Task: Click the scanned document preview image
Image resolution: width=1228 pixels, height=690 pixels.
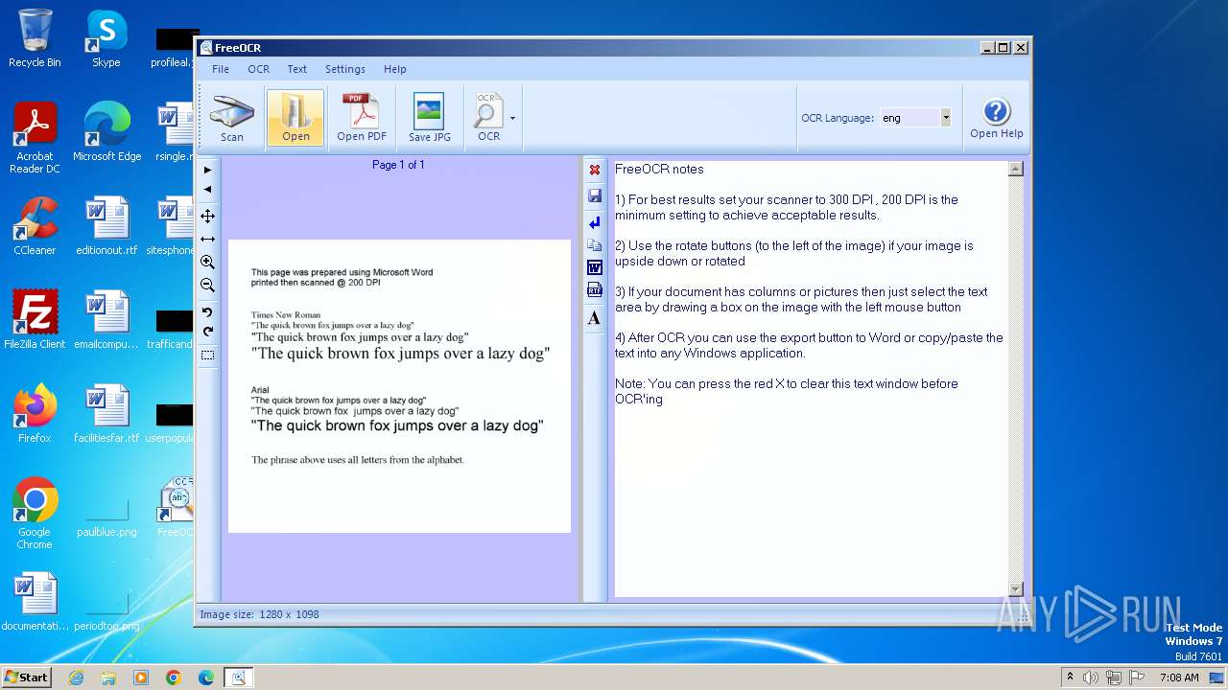Action: click(399, 386)
